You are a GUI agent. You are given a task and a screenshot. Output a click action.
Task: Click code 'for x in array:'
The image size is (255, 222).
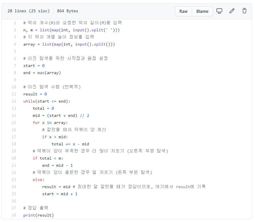coord(50,123)
